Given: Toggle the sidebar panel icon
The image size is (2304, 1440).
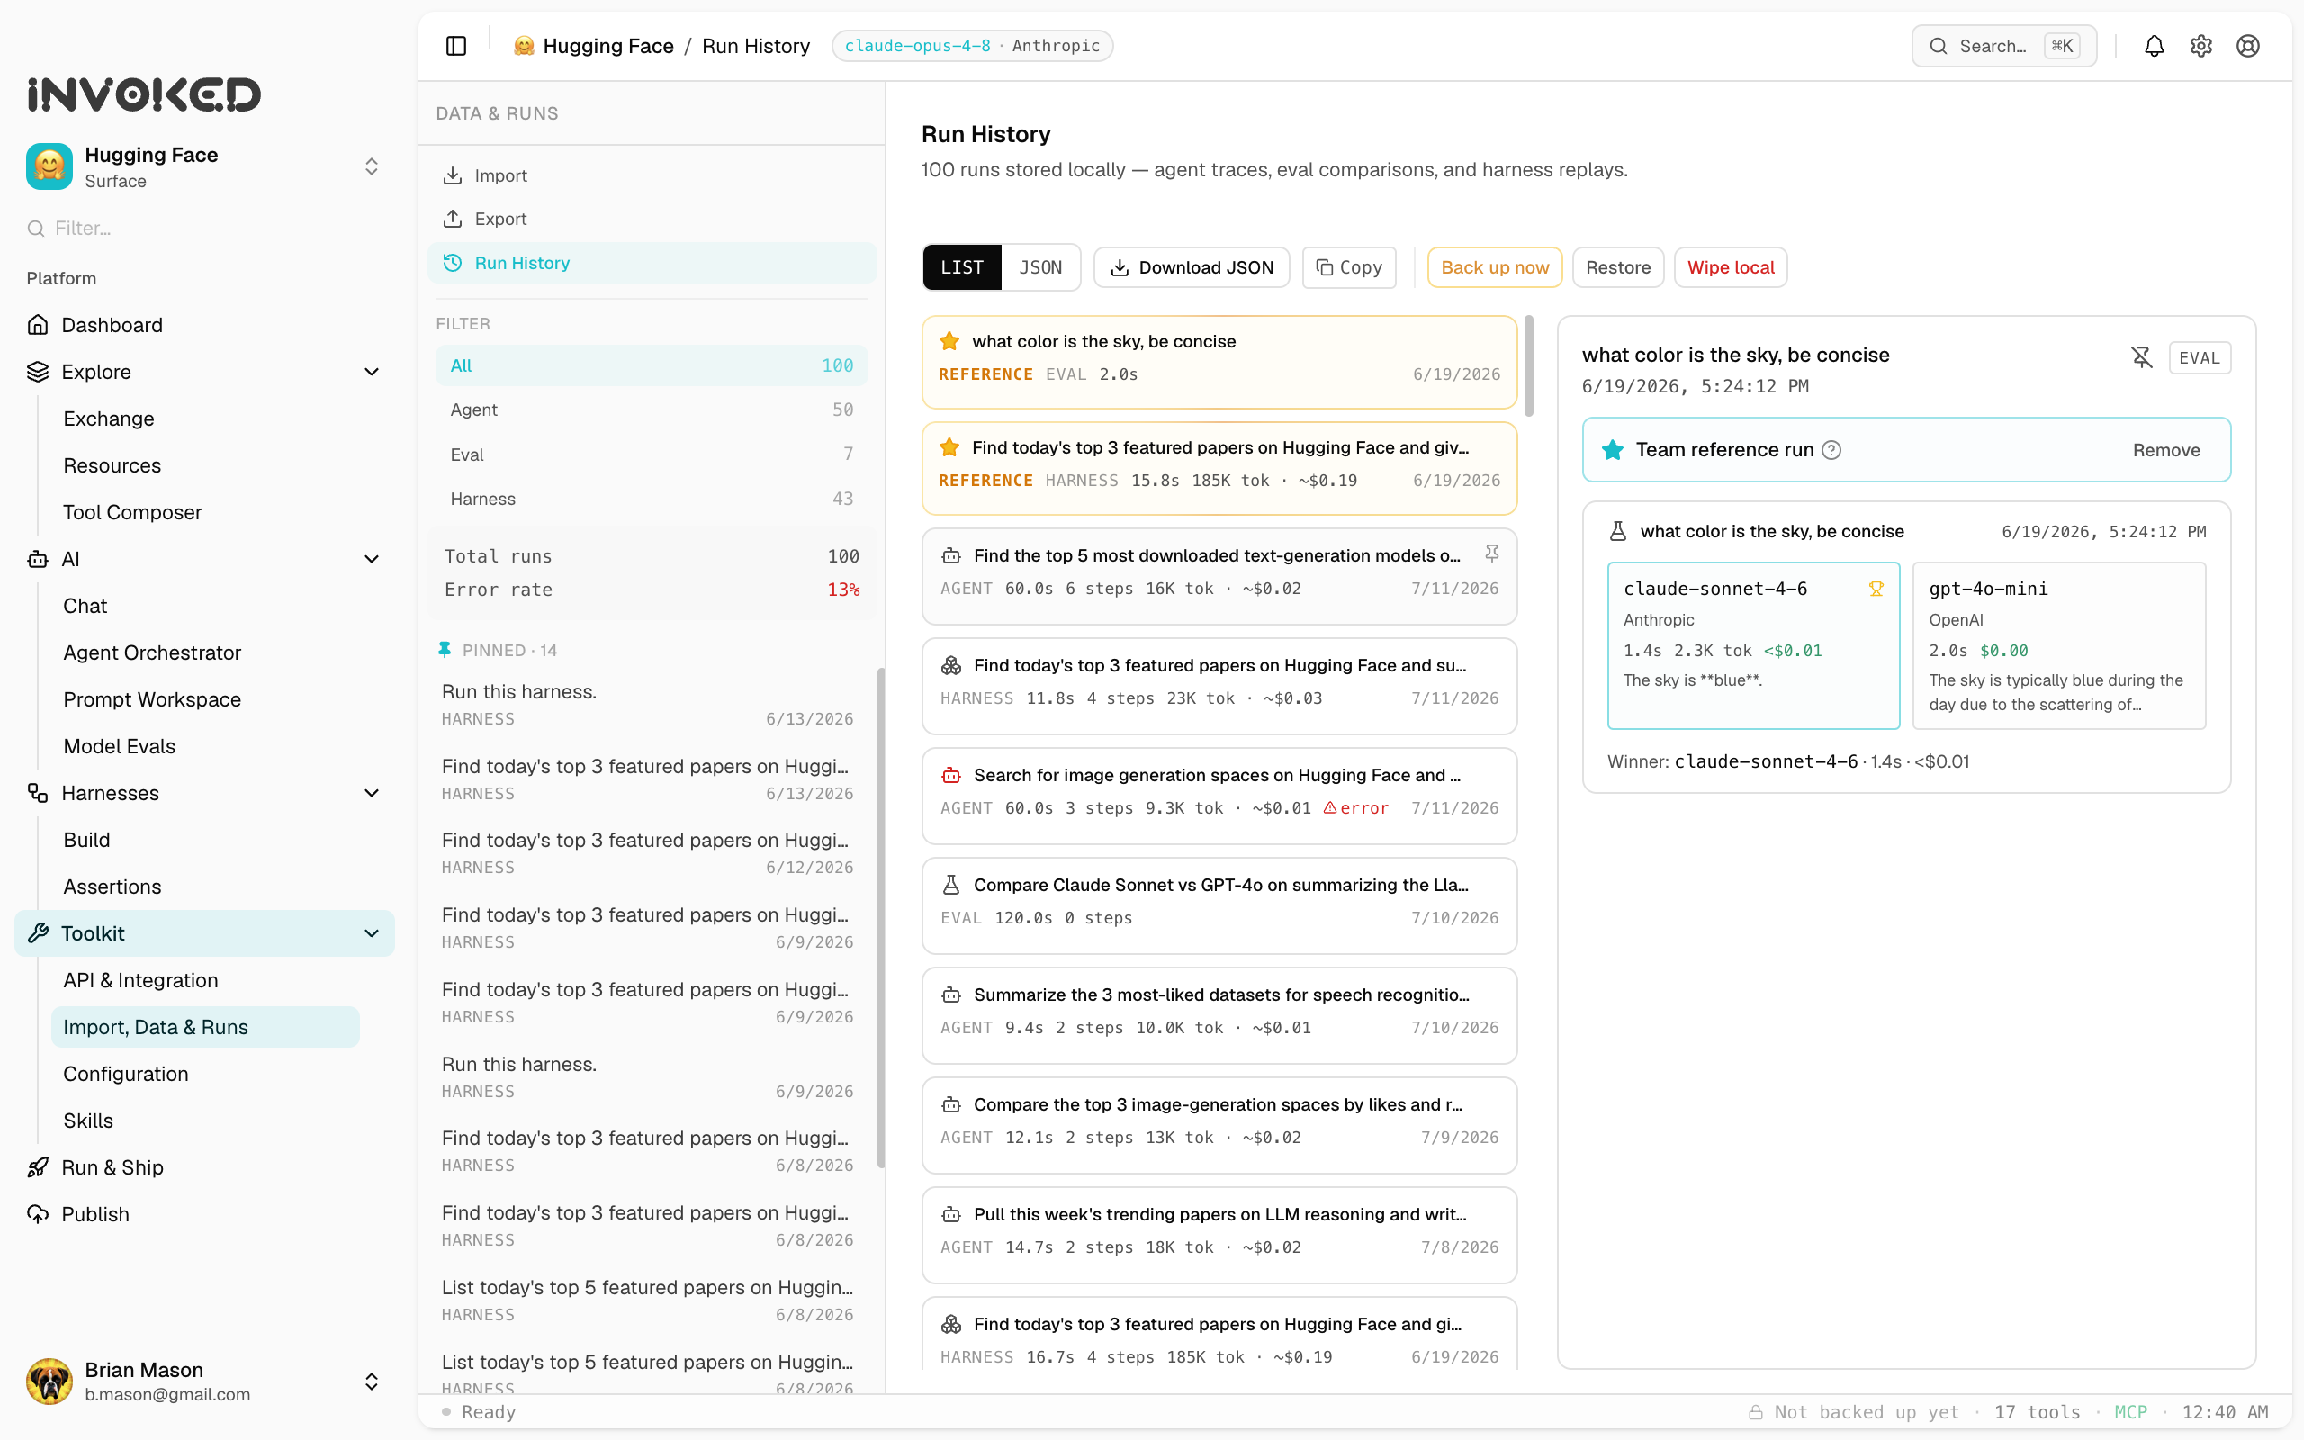Looking at the screenshot, I should [x=456, y=46].
